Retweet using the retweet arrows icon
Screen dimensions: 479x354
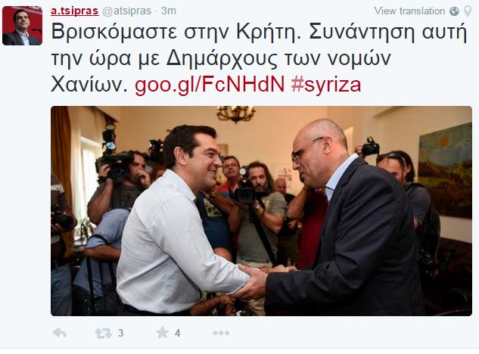click(x=103, y=333)
